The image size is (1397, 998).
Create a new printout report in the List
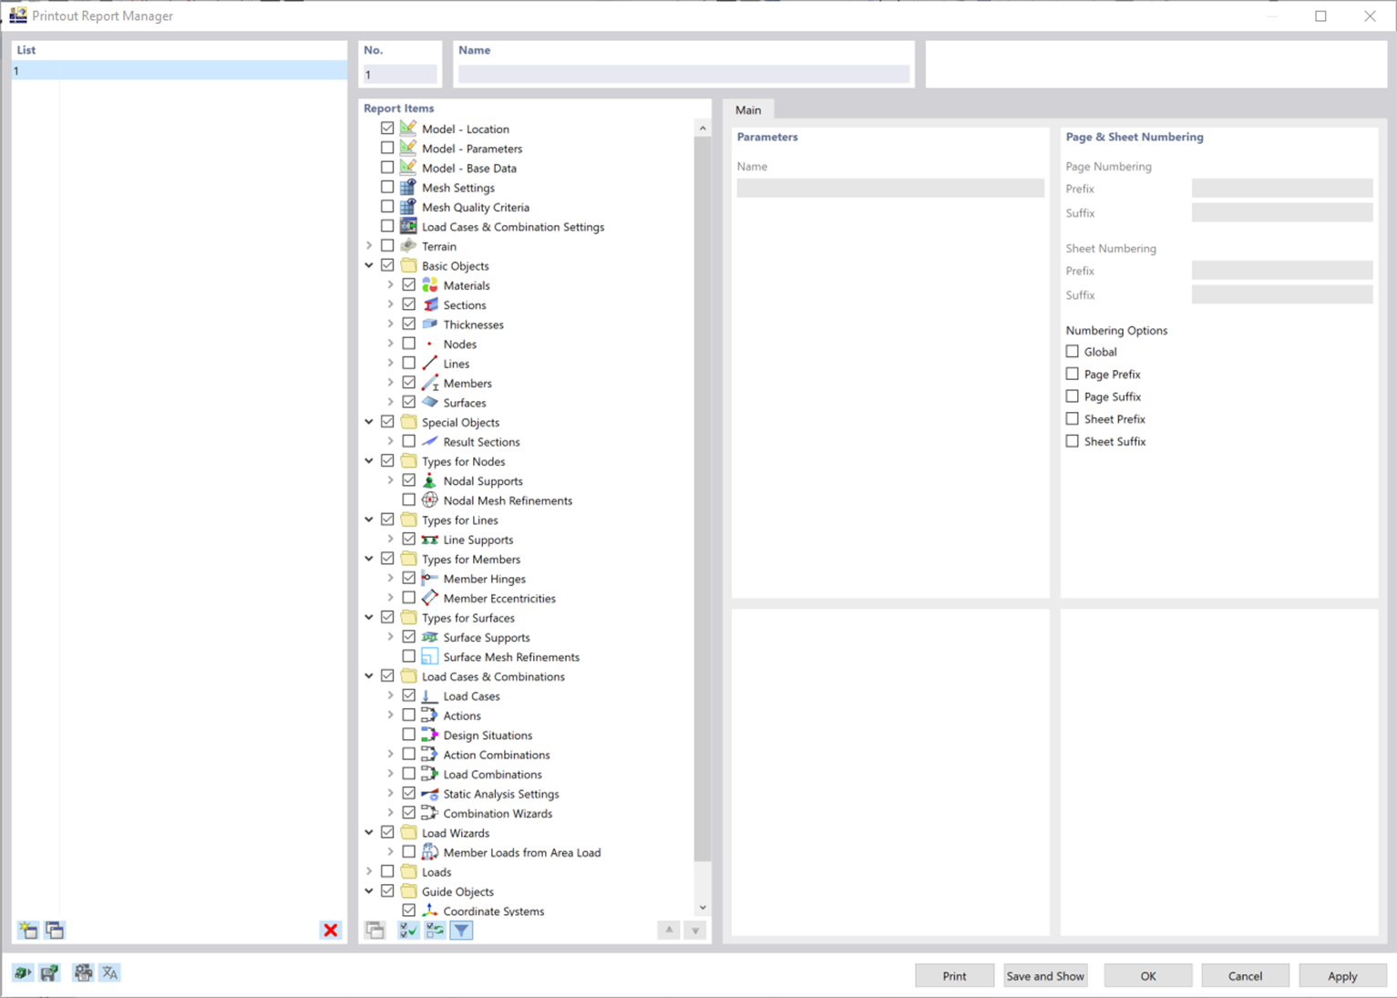pyautogui.click(x=28, y=930)
